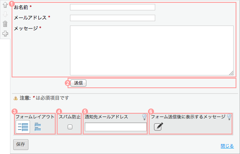
Task: Click the メッセージ field label
Action: pyautogui.click(x=26, y=28)
